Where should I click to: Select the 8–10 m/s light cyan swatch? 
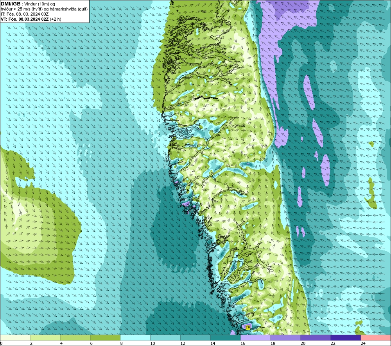click(135, 338)
